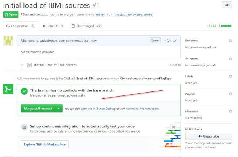Click the +9,454 −0 diff stat bar
Image resolution: width=238 pixels, height=157 pixels.
click(219, 26)
